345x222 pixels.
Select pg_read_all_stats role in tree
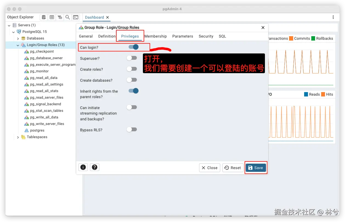point(44,91)
